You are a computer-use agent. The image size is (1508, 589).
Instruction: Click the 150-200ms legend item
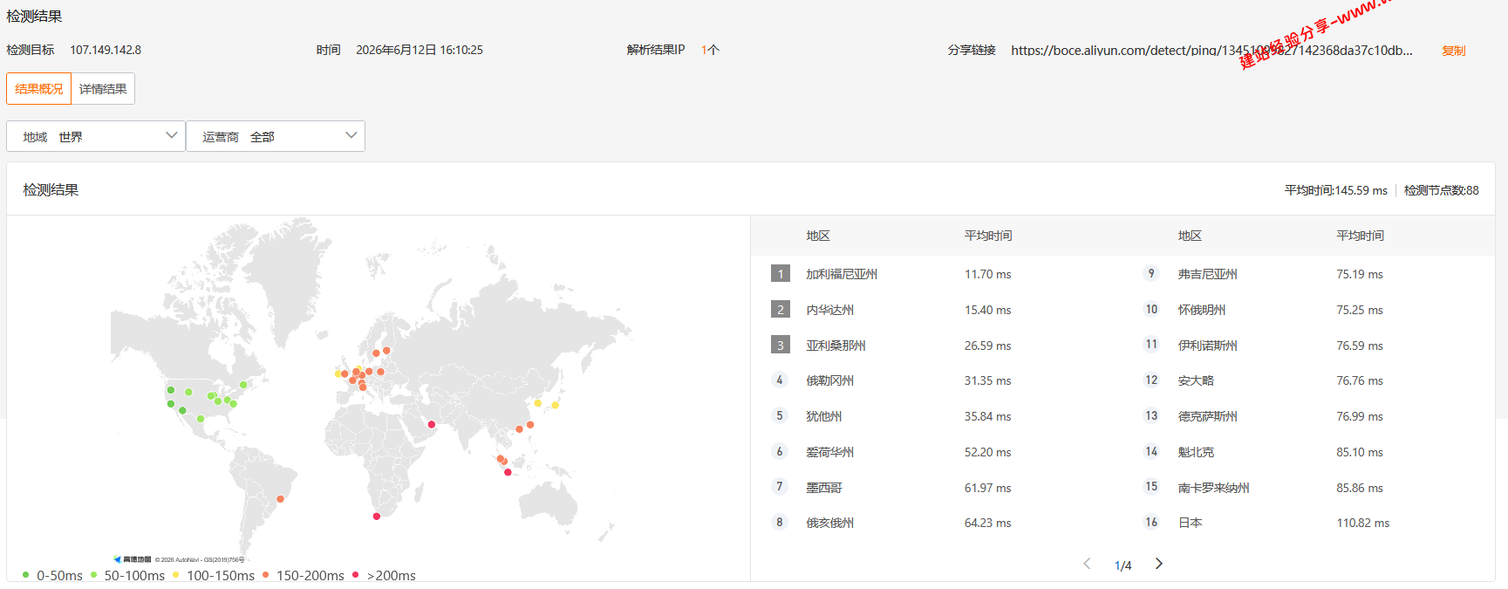point(303,576)
